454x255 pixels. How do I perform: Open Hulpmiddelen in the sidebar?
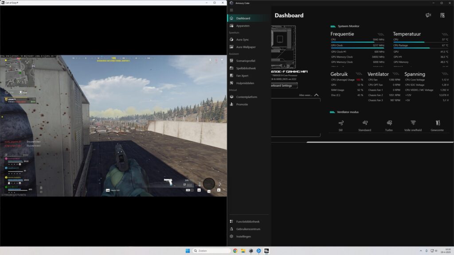(x=248, y=83)
